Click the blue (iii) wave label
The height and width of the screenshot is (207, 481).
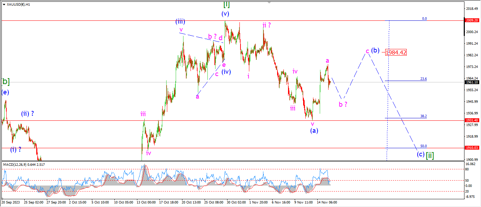click(180, 21)
